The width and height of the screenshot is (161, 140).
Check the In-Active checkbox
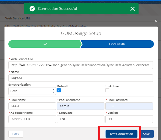coord(107,90)
